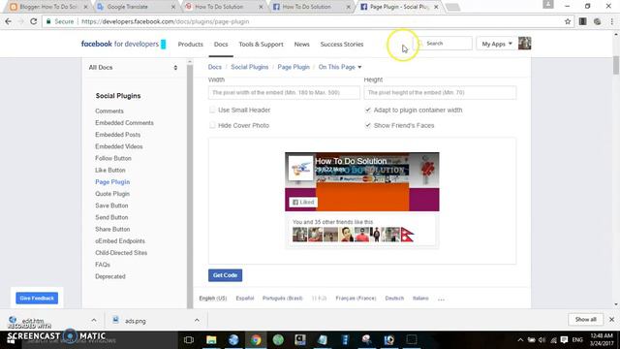Uncheck Show Friend's Faces
This screenshot has height=349, width=620.
pos(368,125)
